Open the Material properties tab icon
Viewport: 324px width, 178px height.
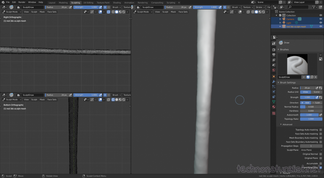click(x=274, y=107)
